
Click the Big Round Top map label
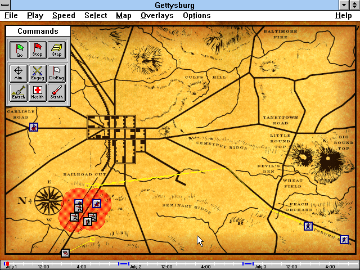pyautogui.click(x=344, y=142)
